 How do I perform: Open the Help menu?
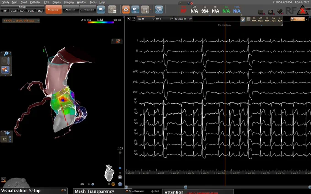(102, 2)
